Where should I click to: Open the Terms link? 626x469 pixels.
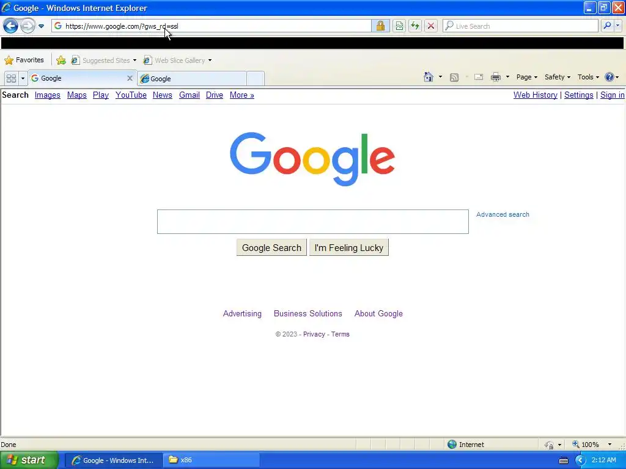click(340, 334)
